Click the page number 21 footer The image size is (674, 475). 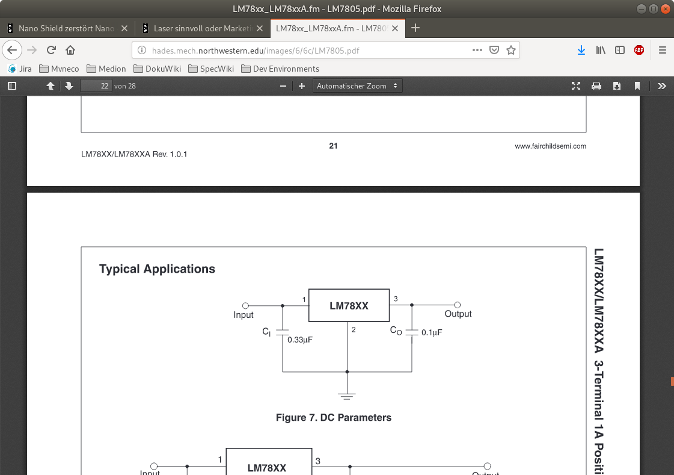[x=333, y=146]
